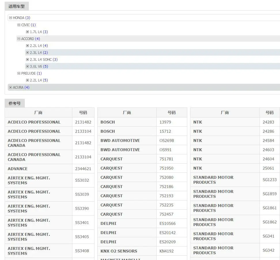Click Standard Motor Products number SG1862
This screenshot has width=280, height=260.
tap(269, 222)
